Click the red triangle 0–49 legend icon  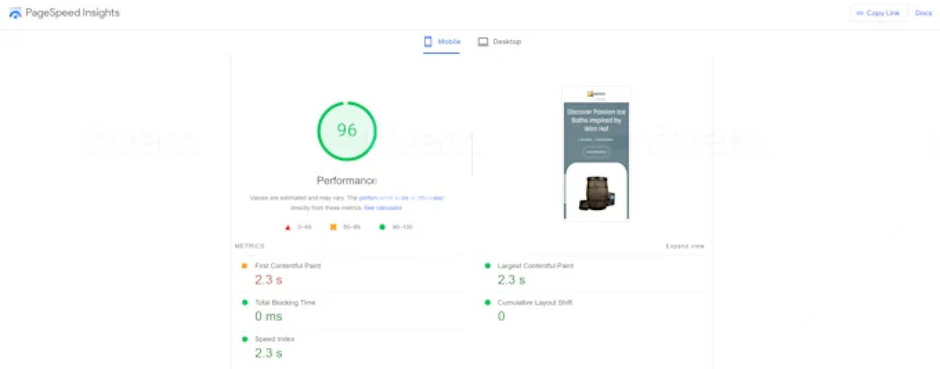point(288,227)
